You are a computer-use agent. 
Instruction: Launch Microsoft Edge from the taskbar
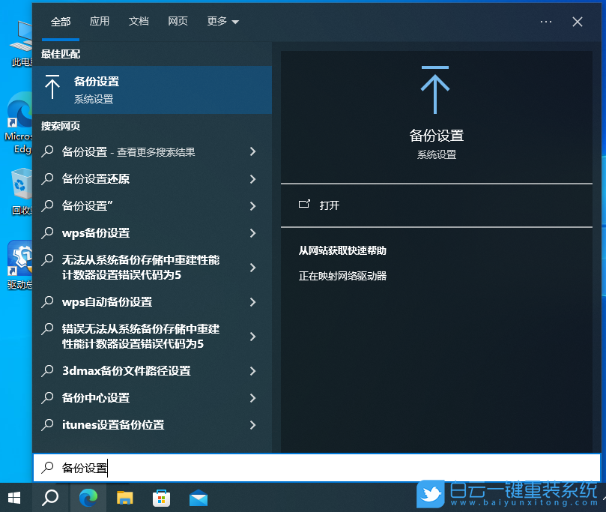click(x=88, y=497)
